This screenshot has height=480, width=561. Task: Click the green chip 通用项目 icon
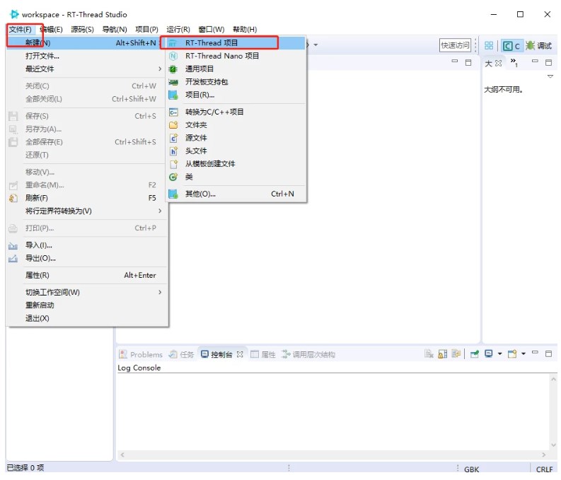point(173,69)
